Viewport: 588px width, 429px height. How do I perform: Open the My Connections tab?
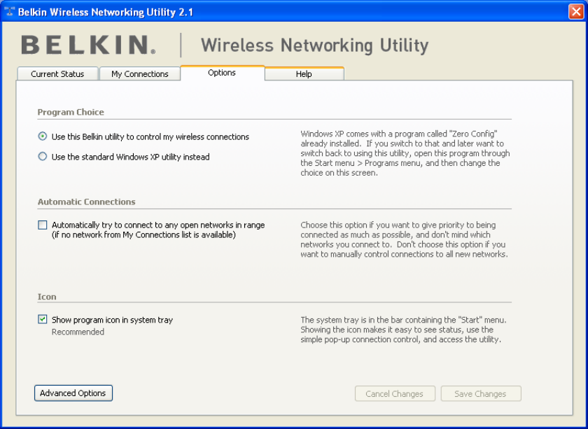coord(140,74)
